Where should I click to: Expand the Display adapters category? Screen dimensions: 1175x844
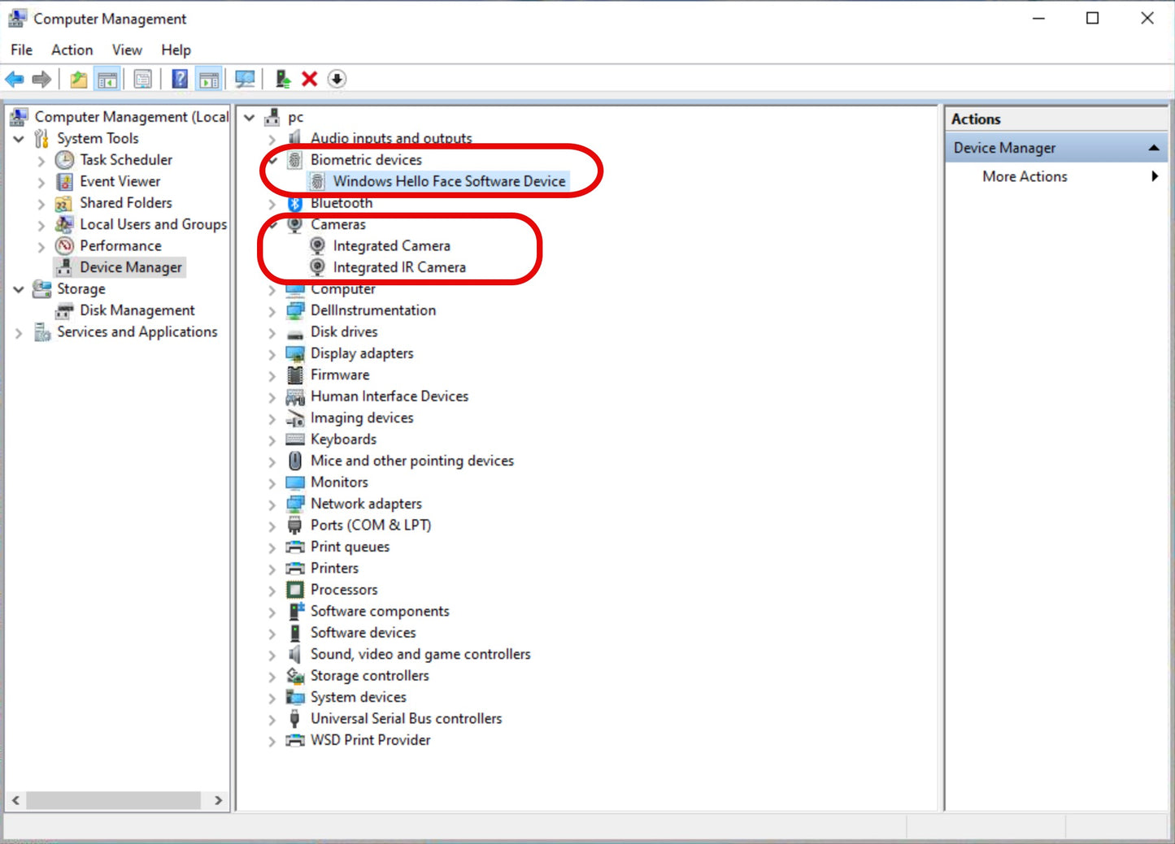[x=272, y=353]
